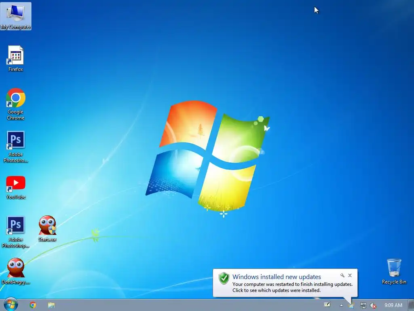Viewport: 414px width, 311px height.
Task: Click the muted volume tray icon
Action: (x=373, y=305)
